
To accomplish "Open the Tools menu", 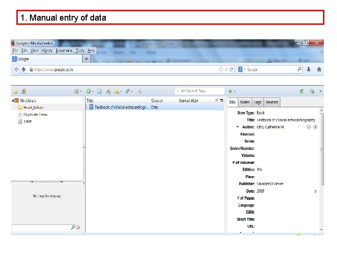I will point(80,51).
